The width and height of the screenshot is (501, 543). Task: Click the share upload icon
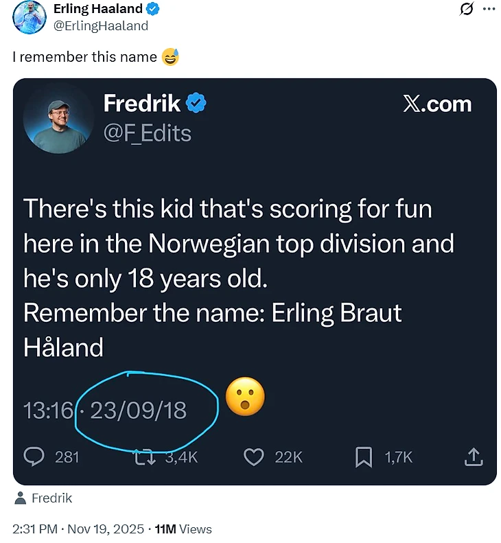pyautogui.click(x=474, y=457)
